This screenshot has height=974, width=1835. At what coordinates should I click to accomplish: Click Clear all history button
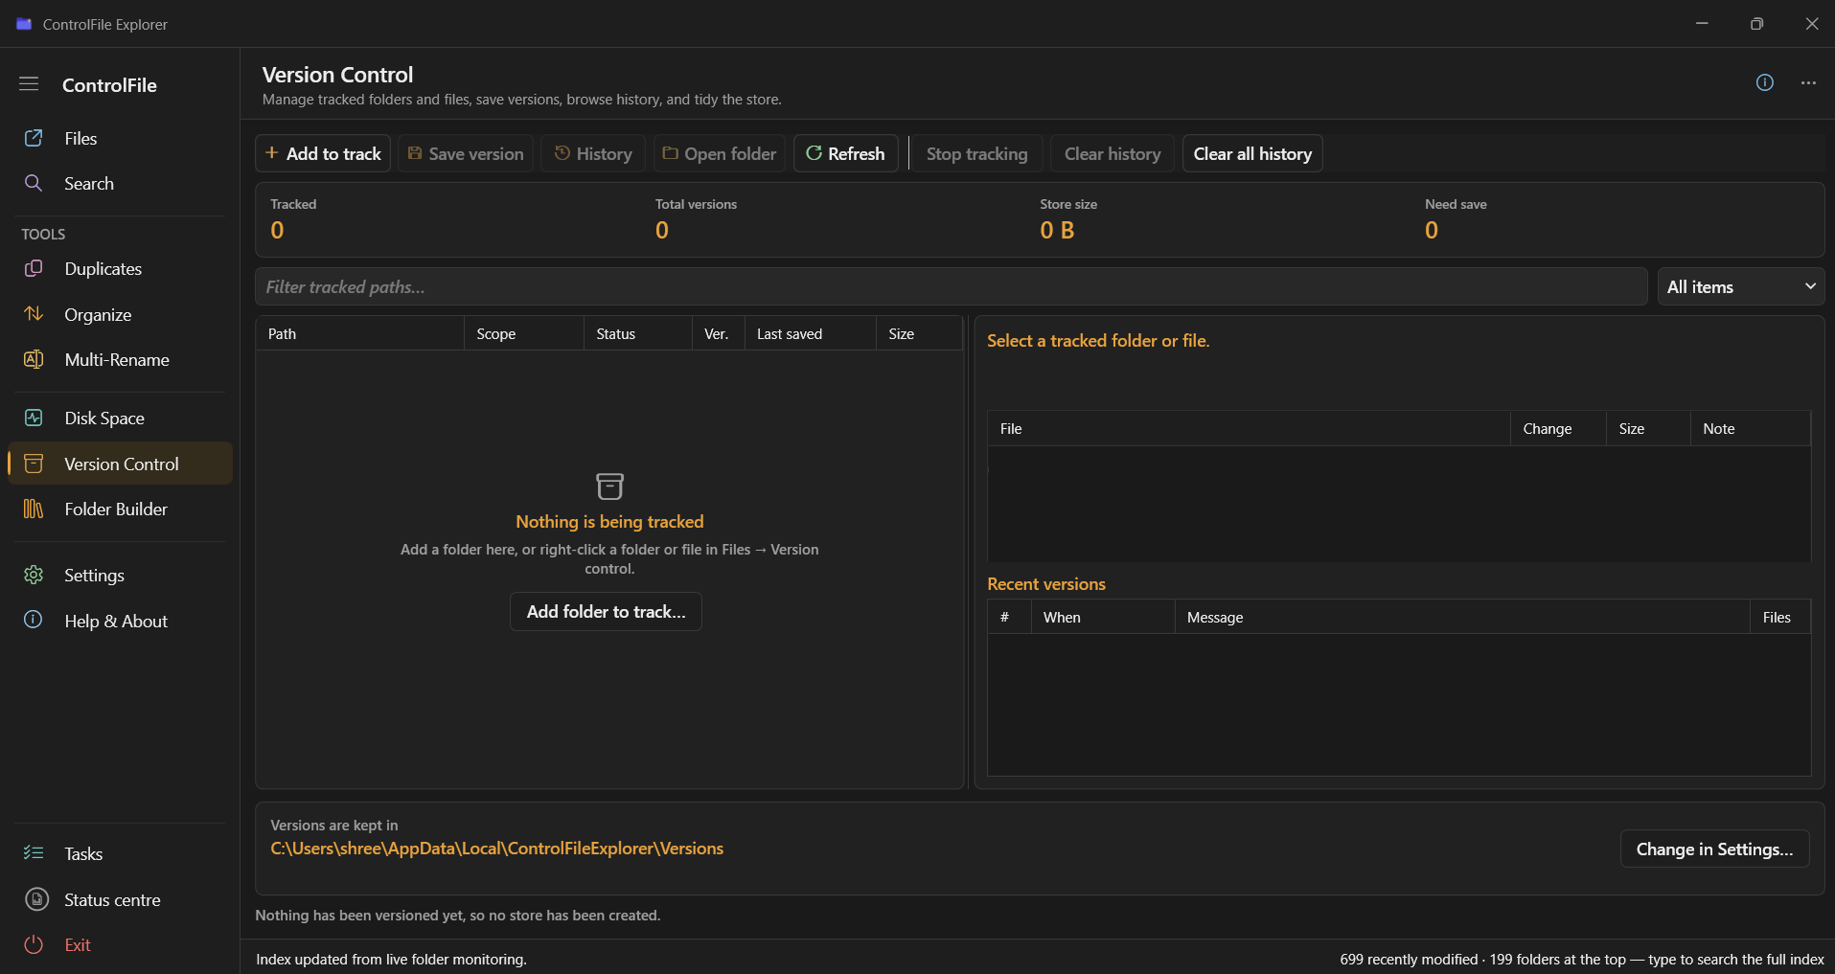[1252, 153]
